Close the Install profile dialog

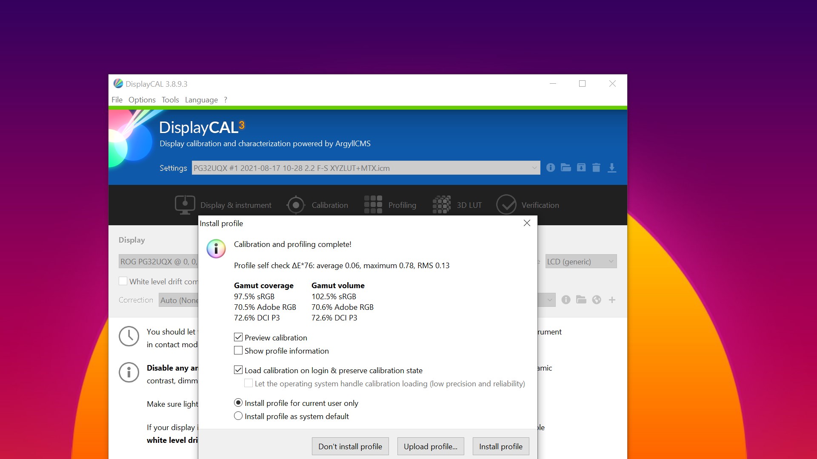pyautogui.click(x=527, y=223)
